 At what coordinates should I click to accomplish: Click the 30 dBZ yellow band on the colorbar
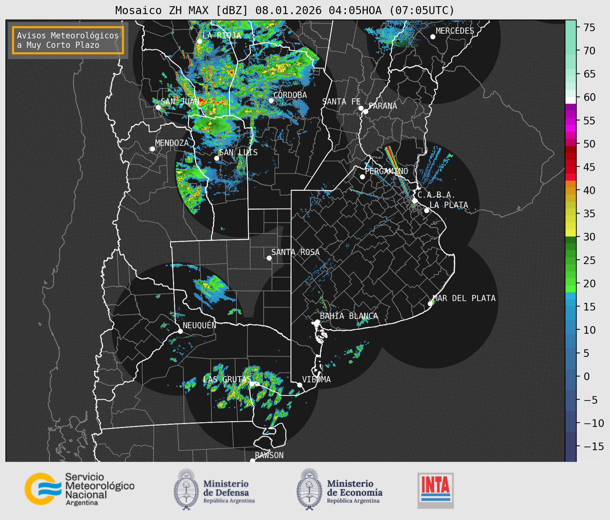click(x=571, y=233)
